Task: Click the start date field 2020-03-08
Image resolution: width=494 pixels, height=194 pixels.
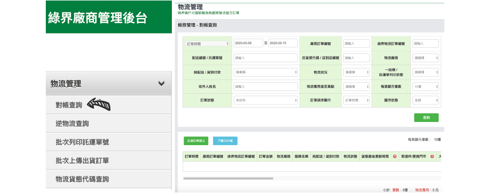Action: tap(248, 43)
